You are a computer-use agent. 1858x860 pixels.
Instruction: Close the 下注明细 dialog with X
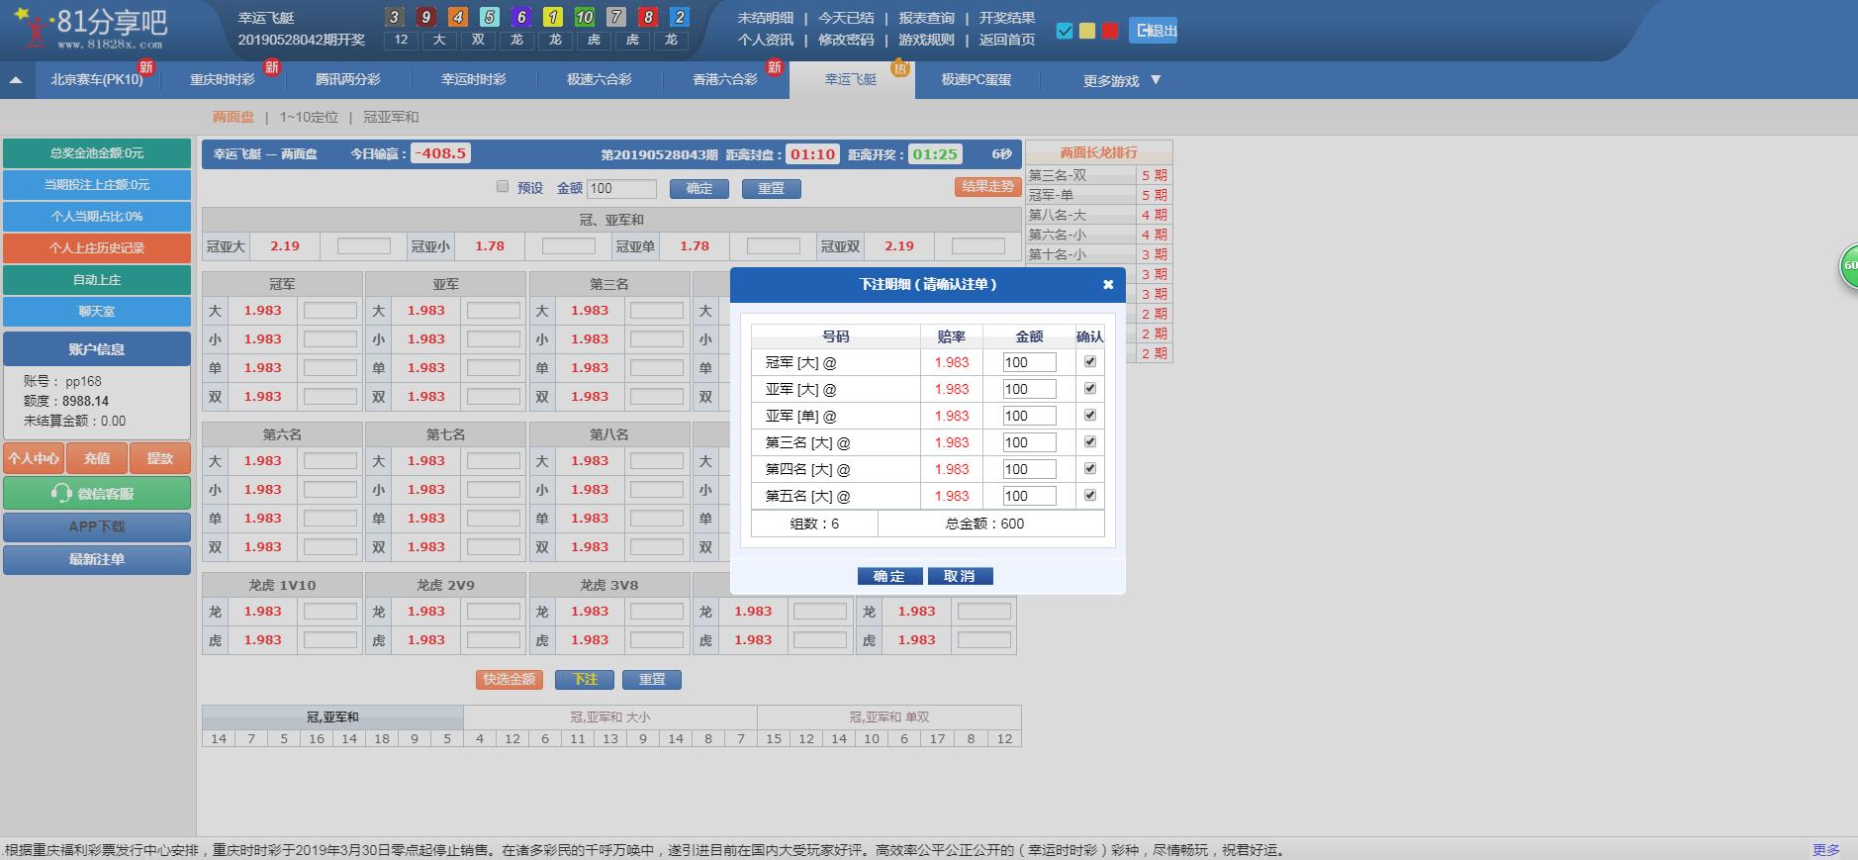1108,285
